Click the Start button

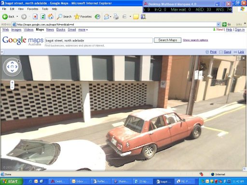click(x=11, y=182)
